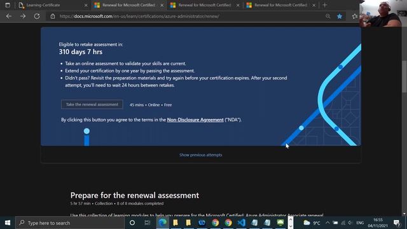Reload the current page
Viewport: 407px width, 229px height.
pos(37,16)
